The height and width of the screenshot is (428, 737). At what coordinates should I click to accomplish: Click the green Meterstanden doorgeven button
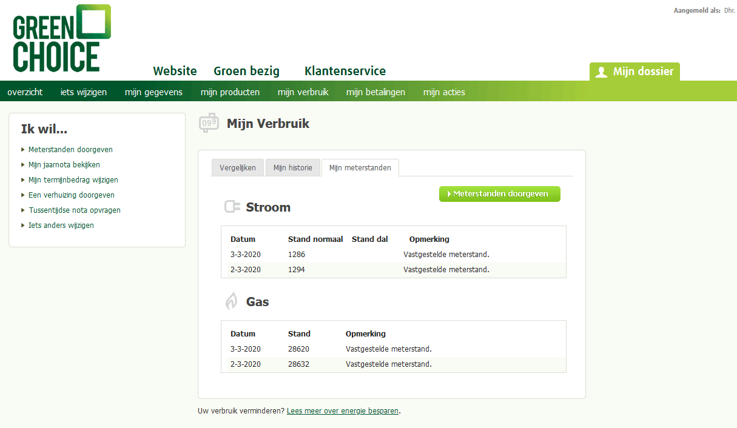[x=500, y=194]
